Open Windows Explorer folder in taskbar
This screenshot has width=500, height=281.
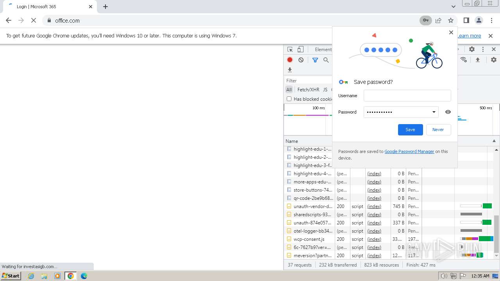(44, 276)
